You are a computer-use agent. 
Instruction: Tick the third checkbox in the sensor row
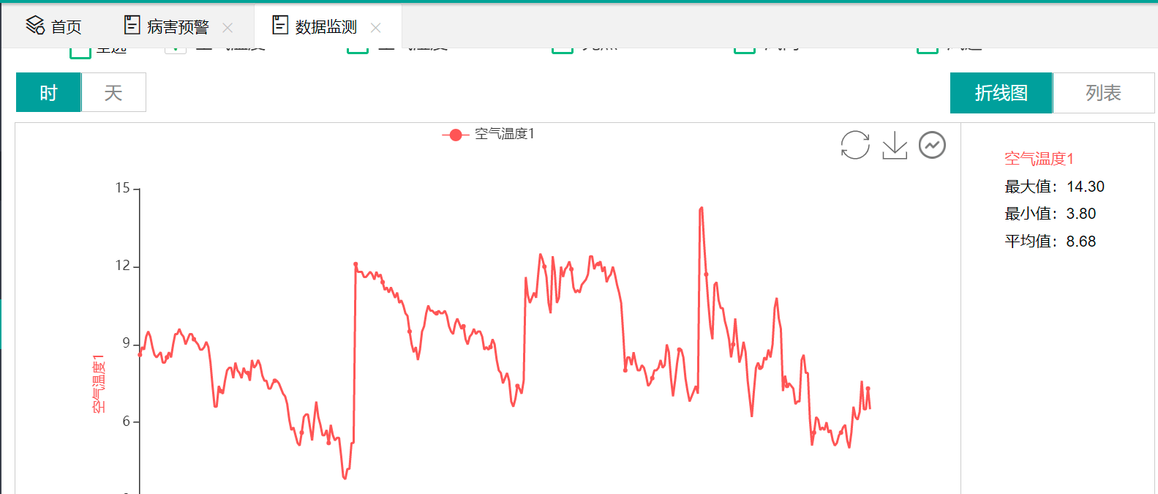[358, 49]
